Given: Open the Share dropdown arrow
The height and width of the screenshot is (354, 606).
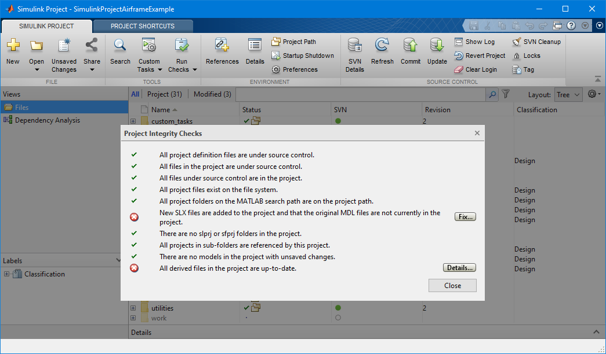Looking at the screenshot, I should click(x=92, y=70).
